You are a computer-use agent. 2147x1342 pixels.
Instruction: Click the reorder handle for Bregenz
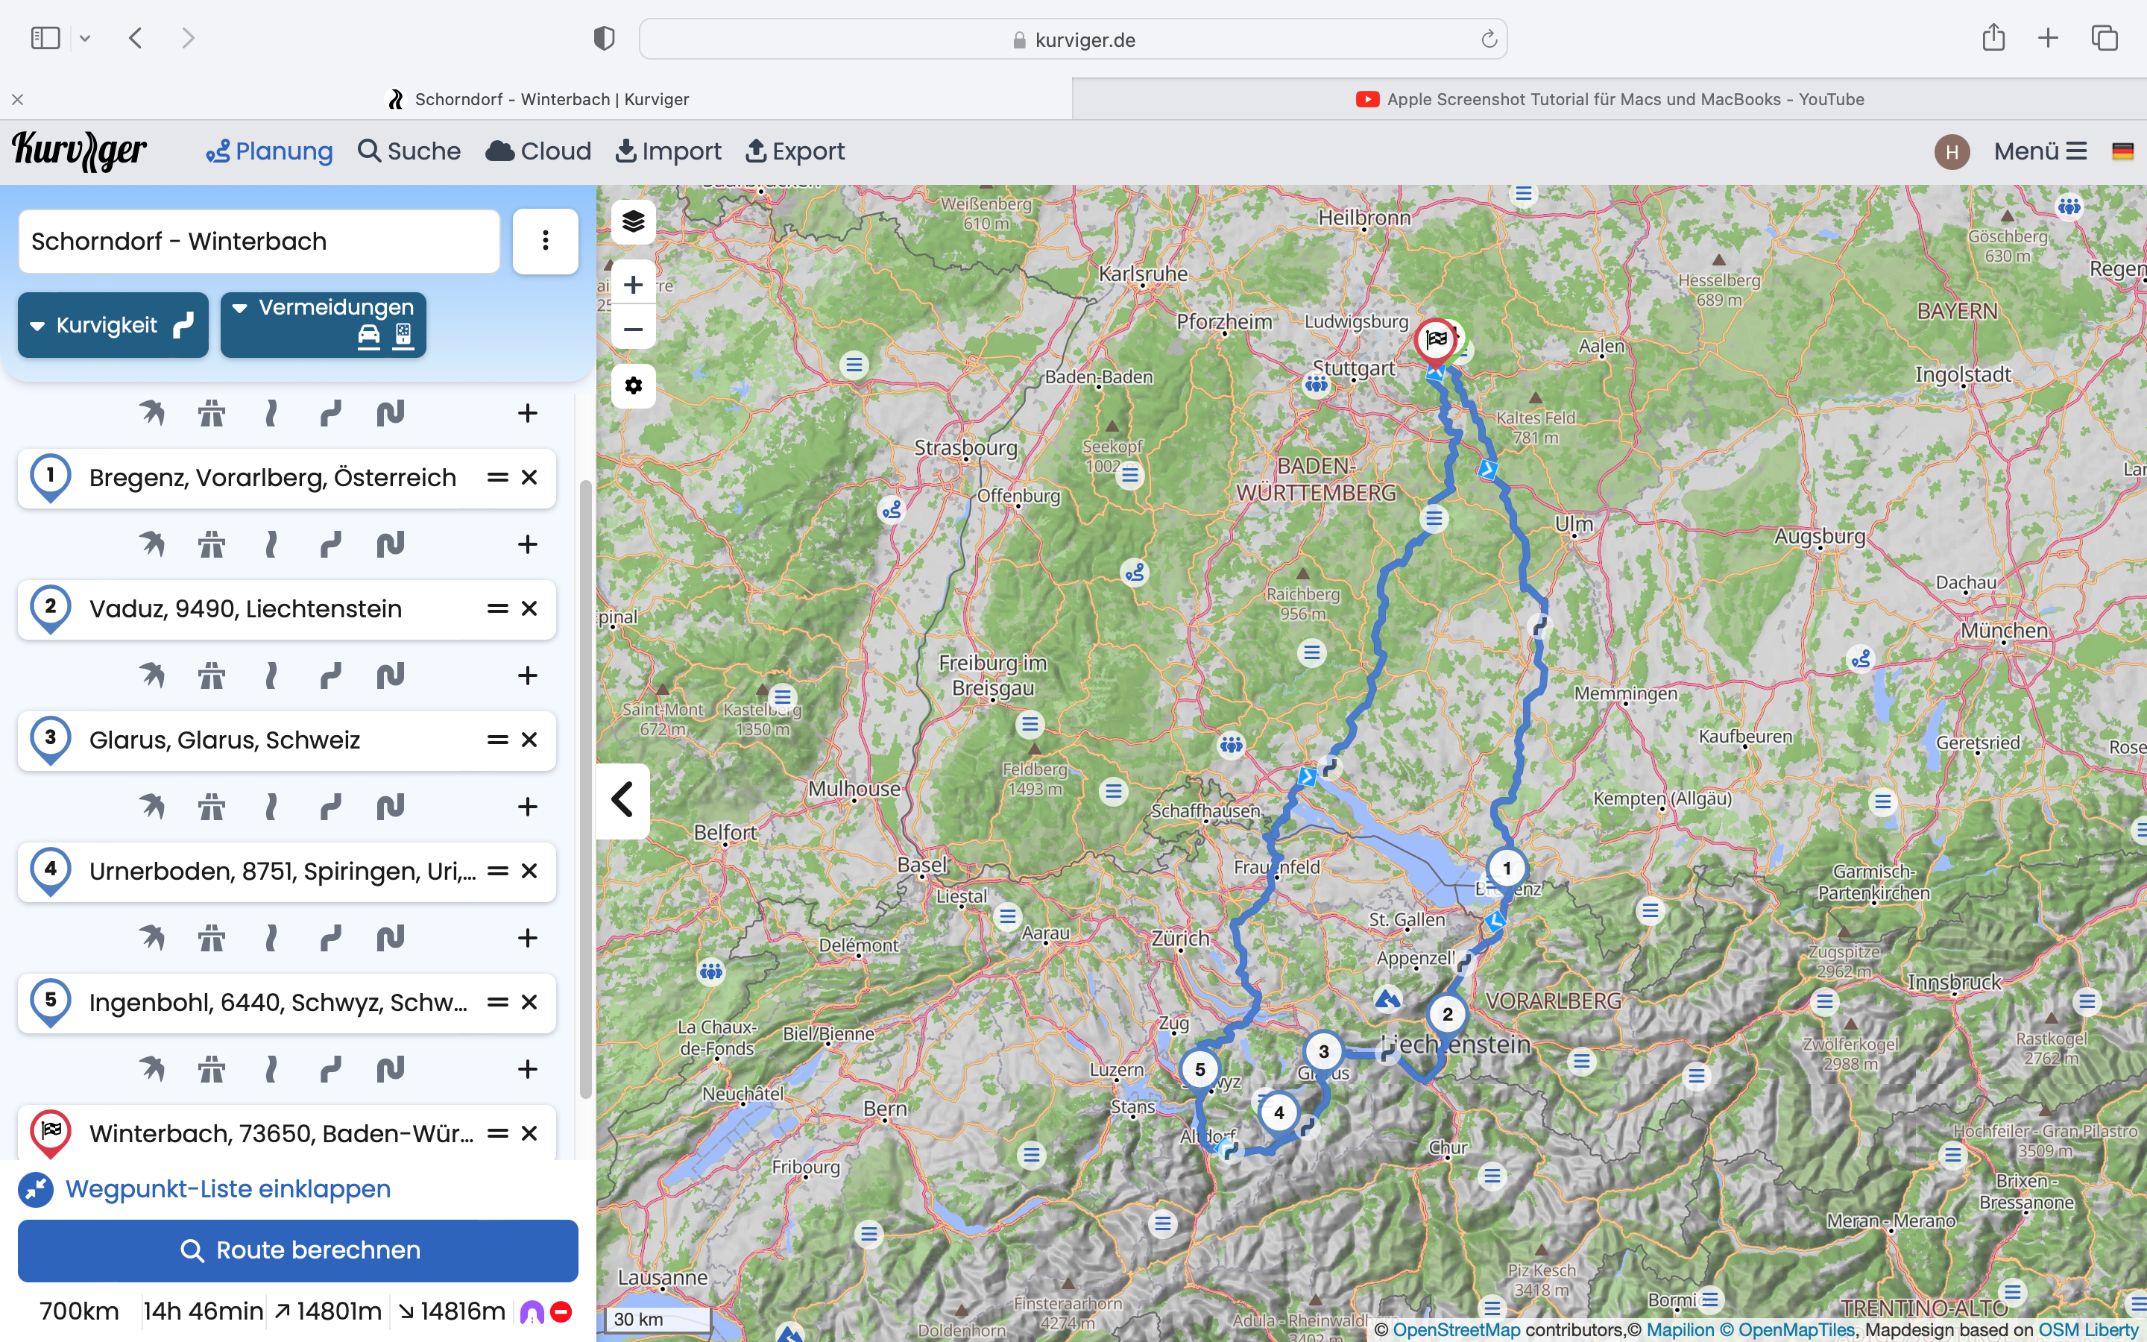point(498,477)
